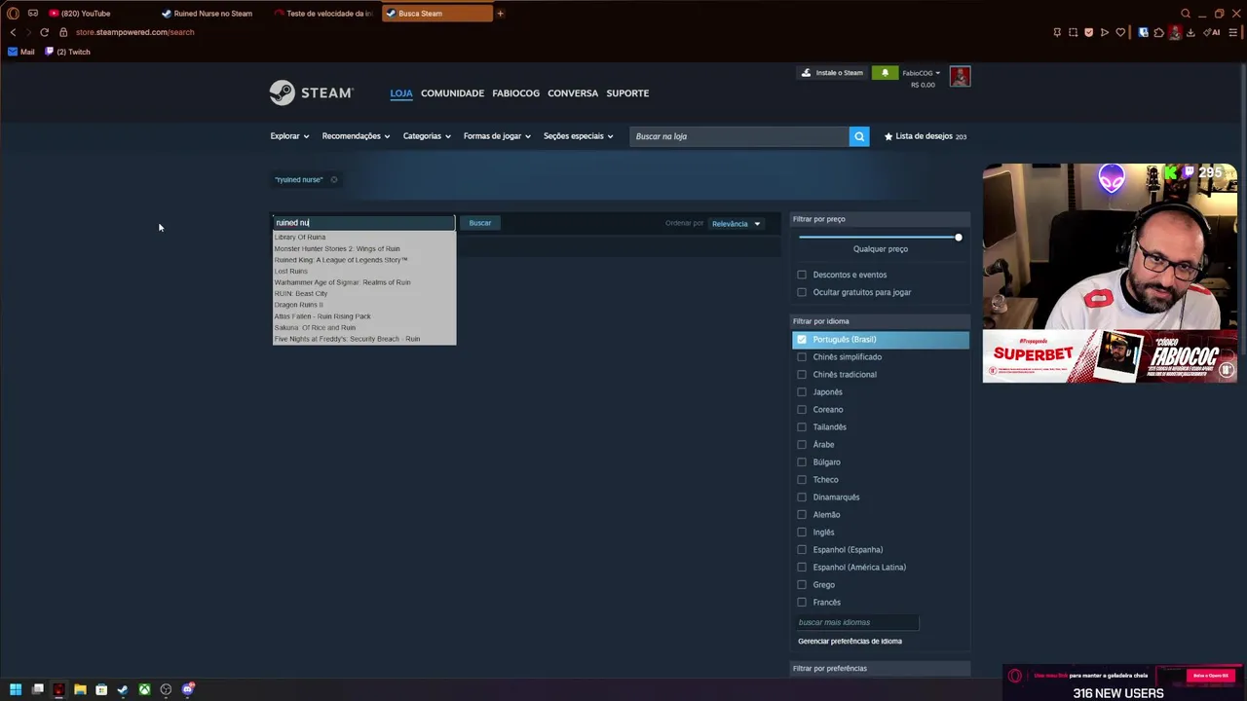The height and width of the screenshot is (701, 1247).
Task: Open Xbox app from the taskbar
Action: click(x=144, y=689)
